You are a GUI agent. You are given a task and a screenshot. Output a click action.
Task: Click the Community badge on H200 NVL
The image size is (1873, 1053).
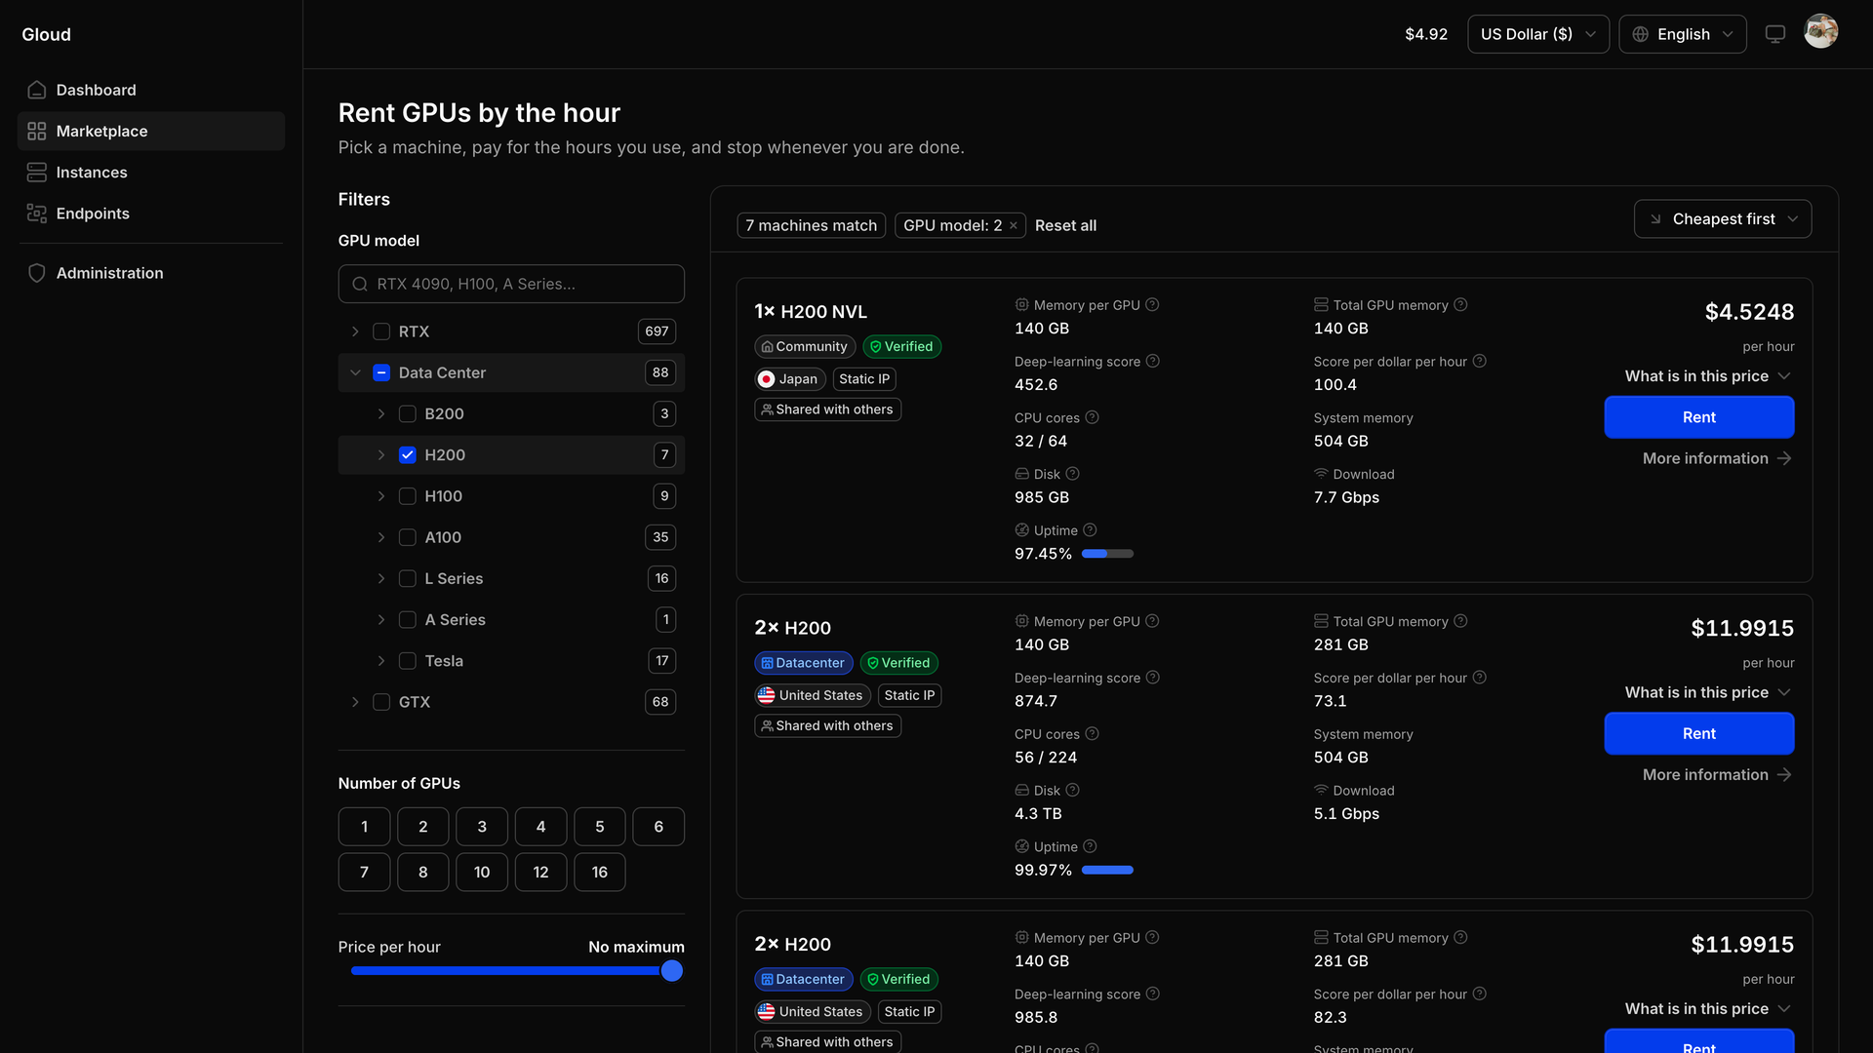pyautogui.click(x=805, y=347)
